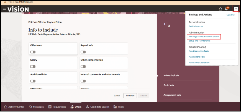Screen dimensions: 241x112
Task: Click the Salary card
Action: (x=53, y=63)
